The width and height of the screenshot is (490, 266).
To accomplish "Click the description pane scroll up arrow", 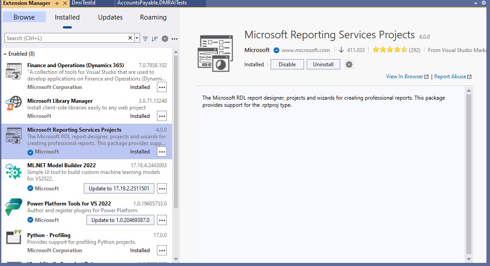I will coord(469,90).
